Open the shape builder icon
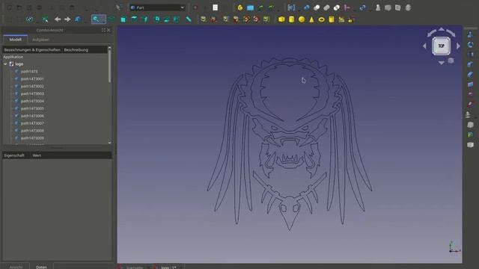479x269 pixels. click(351, 19)
